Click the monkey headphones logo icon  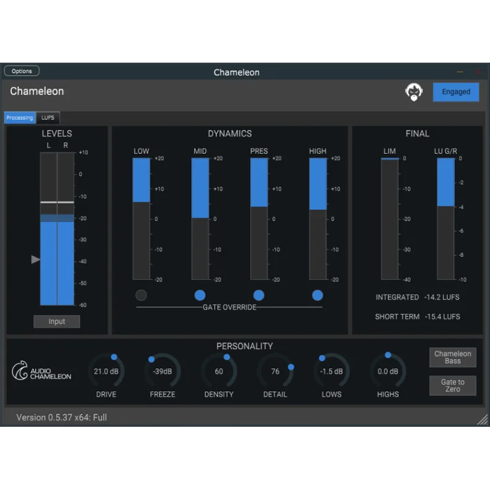click(x=414, y=92)
